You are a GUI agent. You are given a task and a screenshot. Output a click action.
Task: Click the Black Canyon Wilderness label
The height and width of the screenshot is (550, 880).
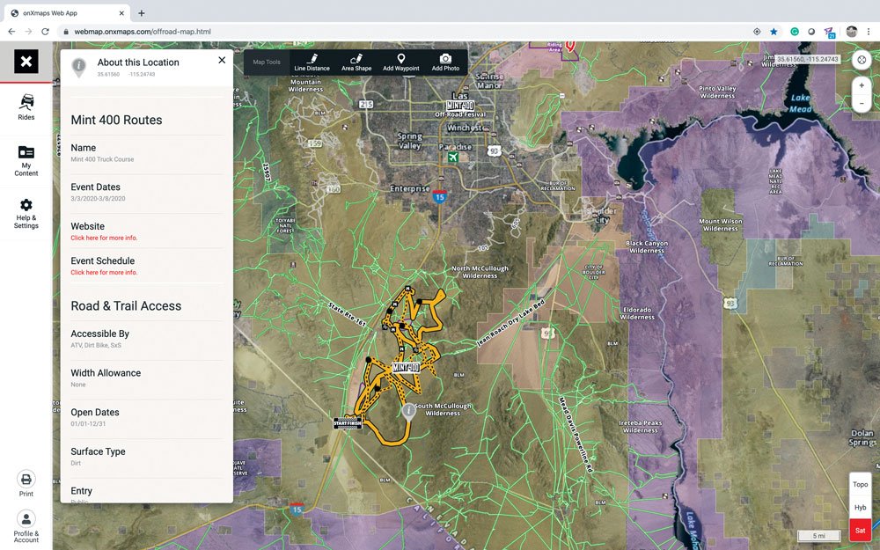647,247
